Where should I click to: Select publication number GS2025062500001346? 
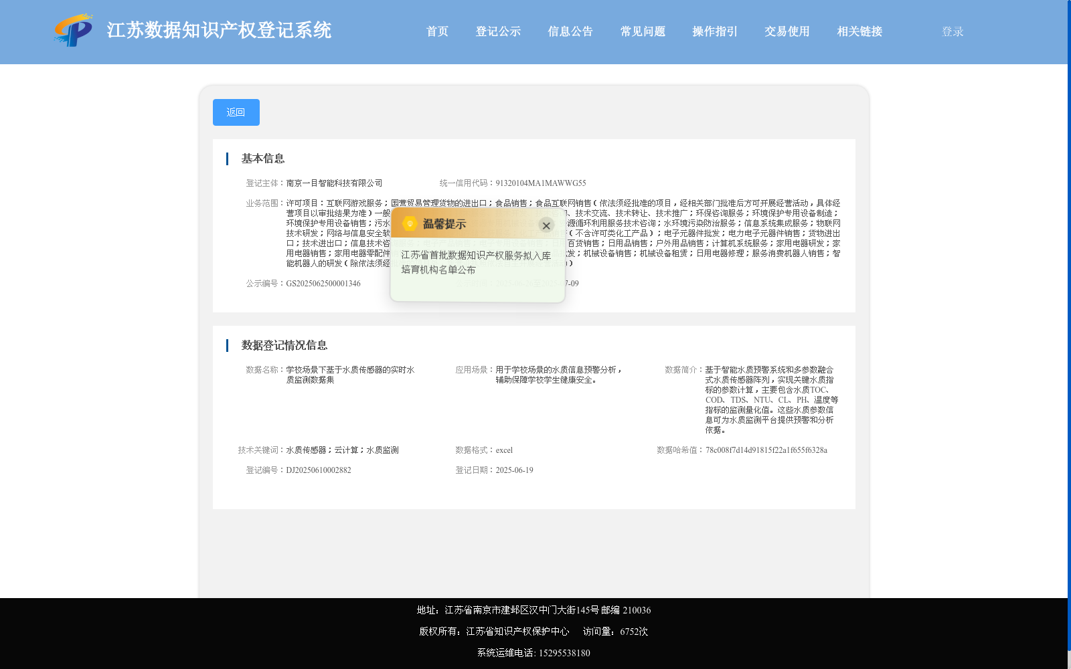coord(323,283)
